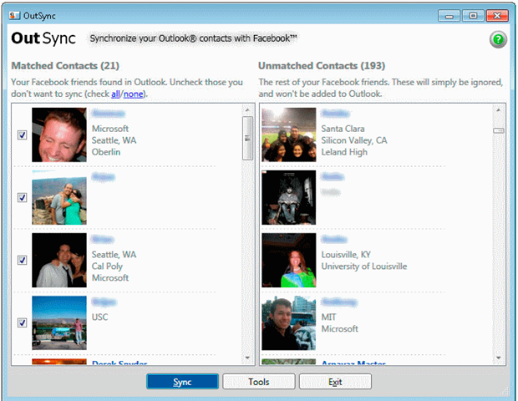Viewport: 518px width, 401px height.
Task: Check all matched contacts via the "all" link
Action: point(115,94)
